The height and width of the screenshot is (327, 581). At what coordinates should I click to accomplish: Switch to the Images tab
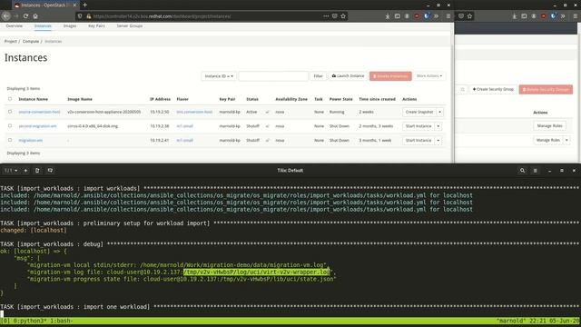70,26
